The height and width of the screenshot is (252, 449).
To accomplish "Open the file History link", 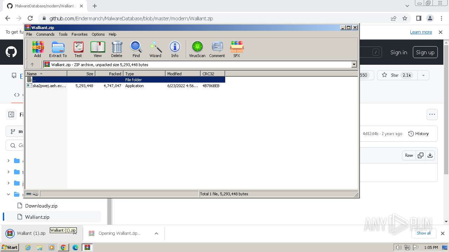I will 418,134.
